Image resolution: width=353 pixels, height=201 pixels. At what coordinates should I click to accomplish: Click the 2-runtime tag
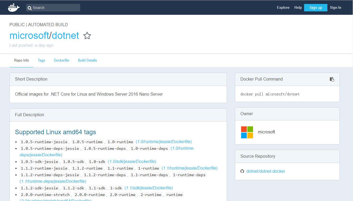[151, 195]
